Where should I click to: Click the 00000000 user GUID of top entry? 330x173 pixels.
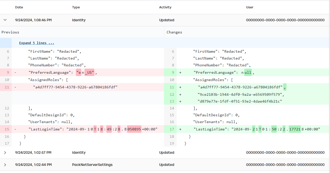285,20
